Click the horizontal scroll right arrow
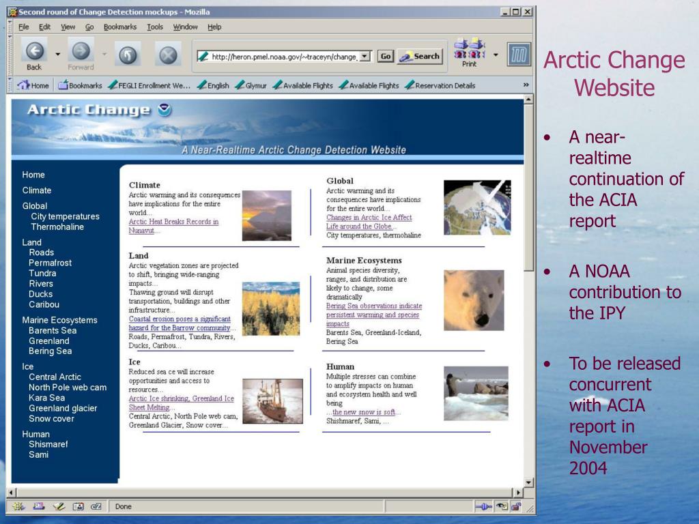The image size is (699, 524). click(x=517, y=493)
